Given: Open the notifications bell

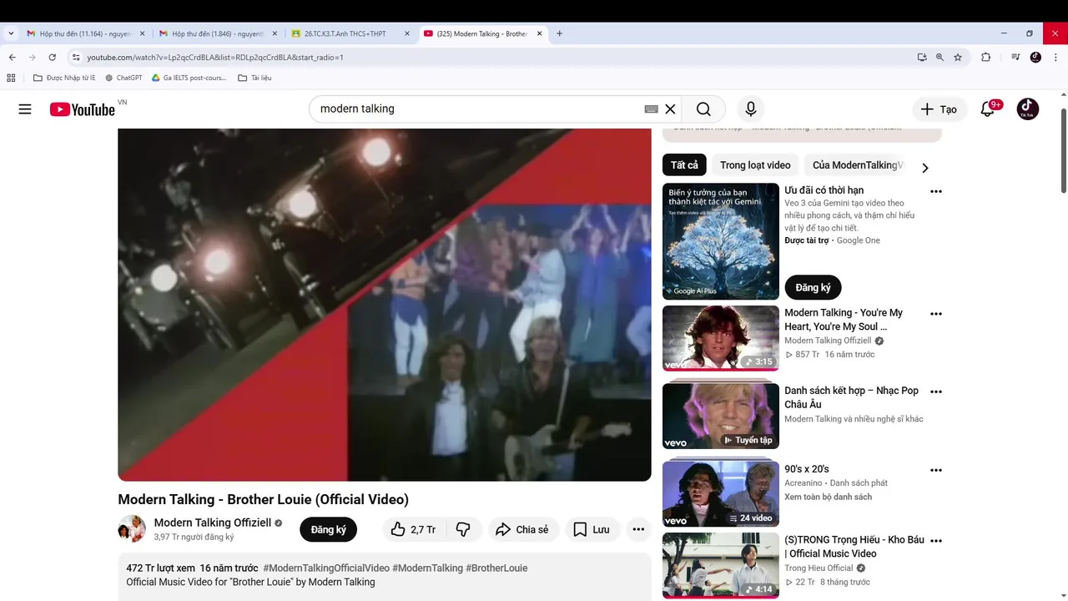Looking at the screenshot, I should [988, 109].
